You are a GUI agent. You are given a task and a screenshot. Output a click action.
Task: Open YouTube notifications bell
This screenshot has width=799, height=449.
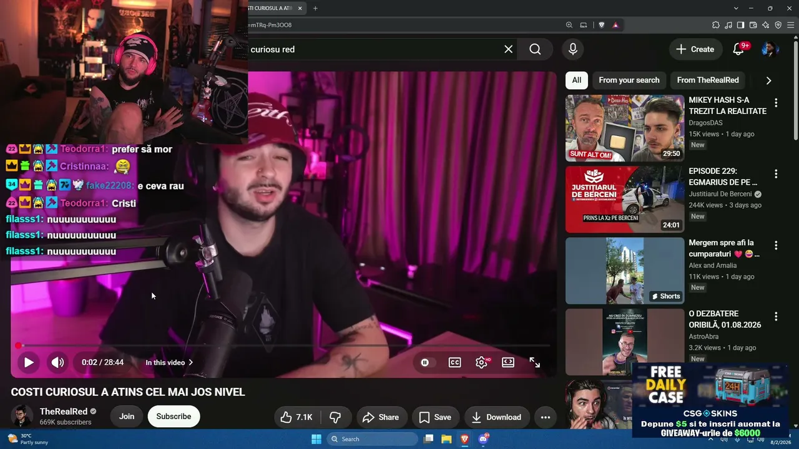click(738, 49)
